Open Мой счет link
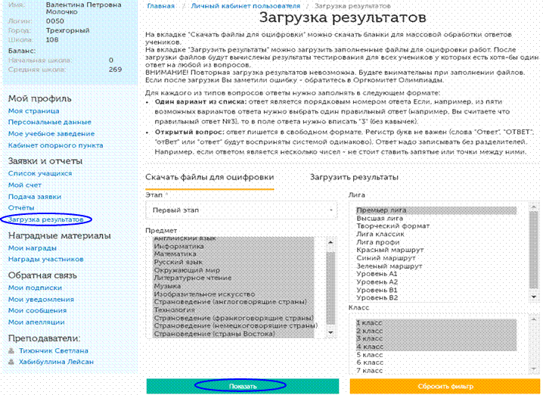 25,185
